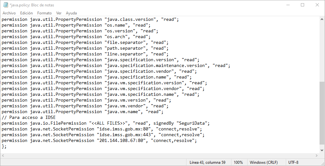Image resolution: width=325 pixels, height=166 pixels.
Task: Maximize the Bloc de notas window
Action: tap(302, 5)
